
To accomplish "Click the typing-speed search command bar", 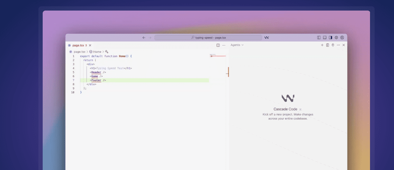I will point(208,38).
